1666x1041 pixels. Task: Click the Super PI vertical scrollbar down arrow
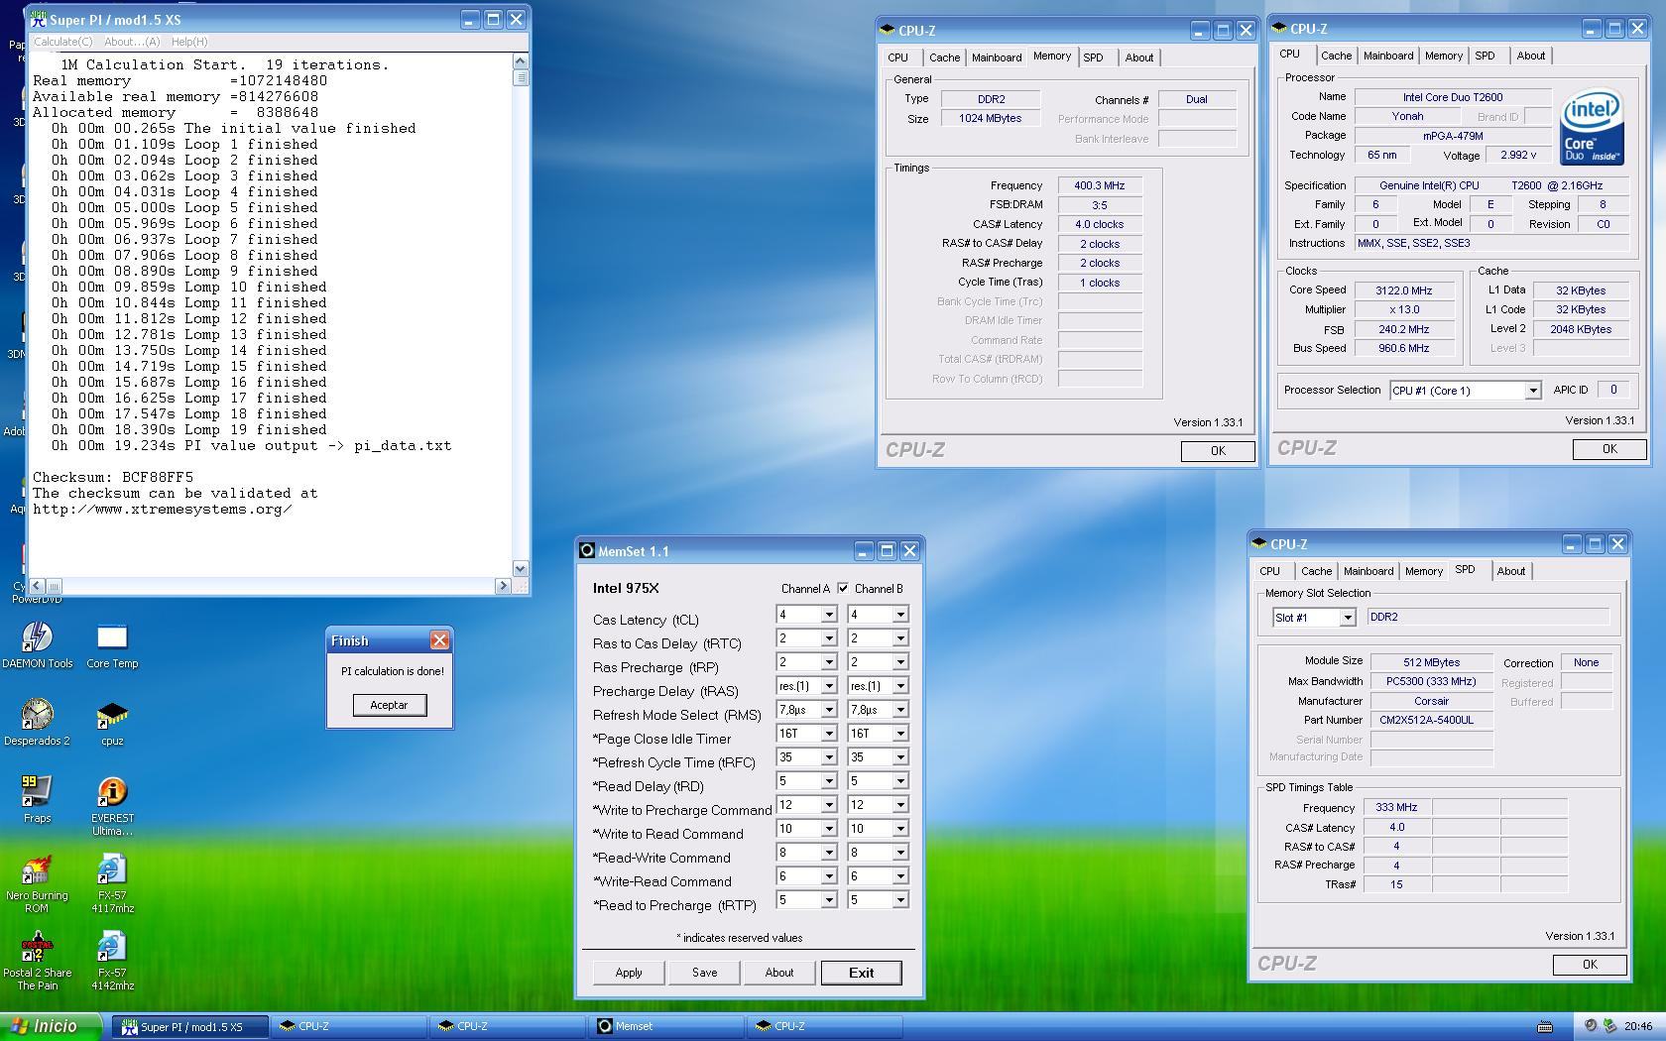(521, 569)
